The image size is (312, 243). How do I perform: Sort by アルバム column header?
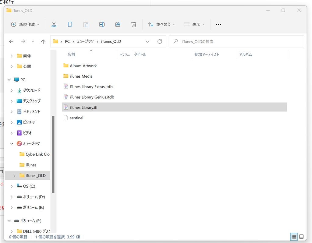click(246, 54)
